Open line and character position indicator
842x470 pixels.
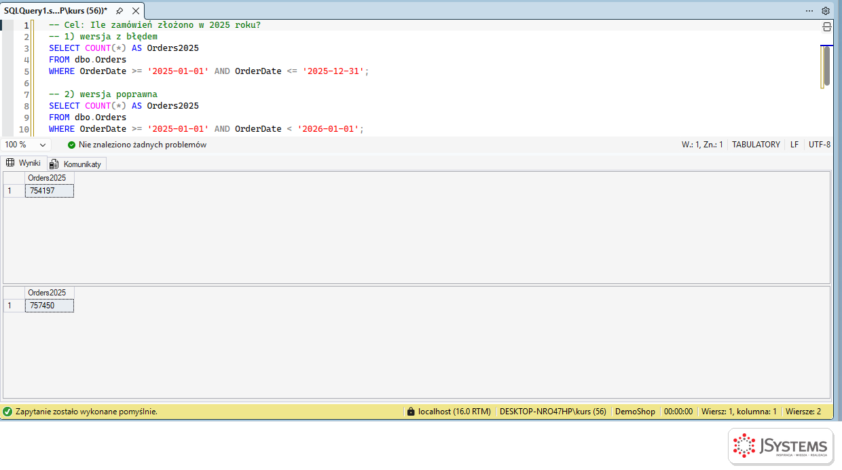[x=702, y=145]
